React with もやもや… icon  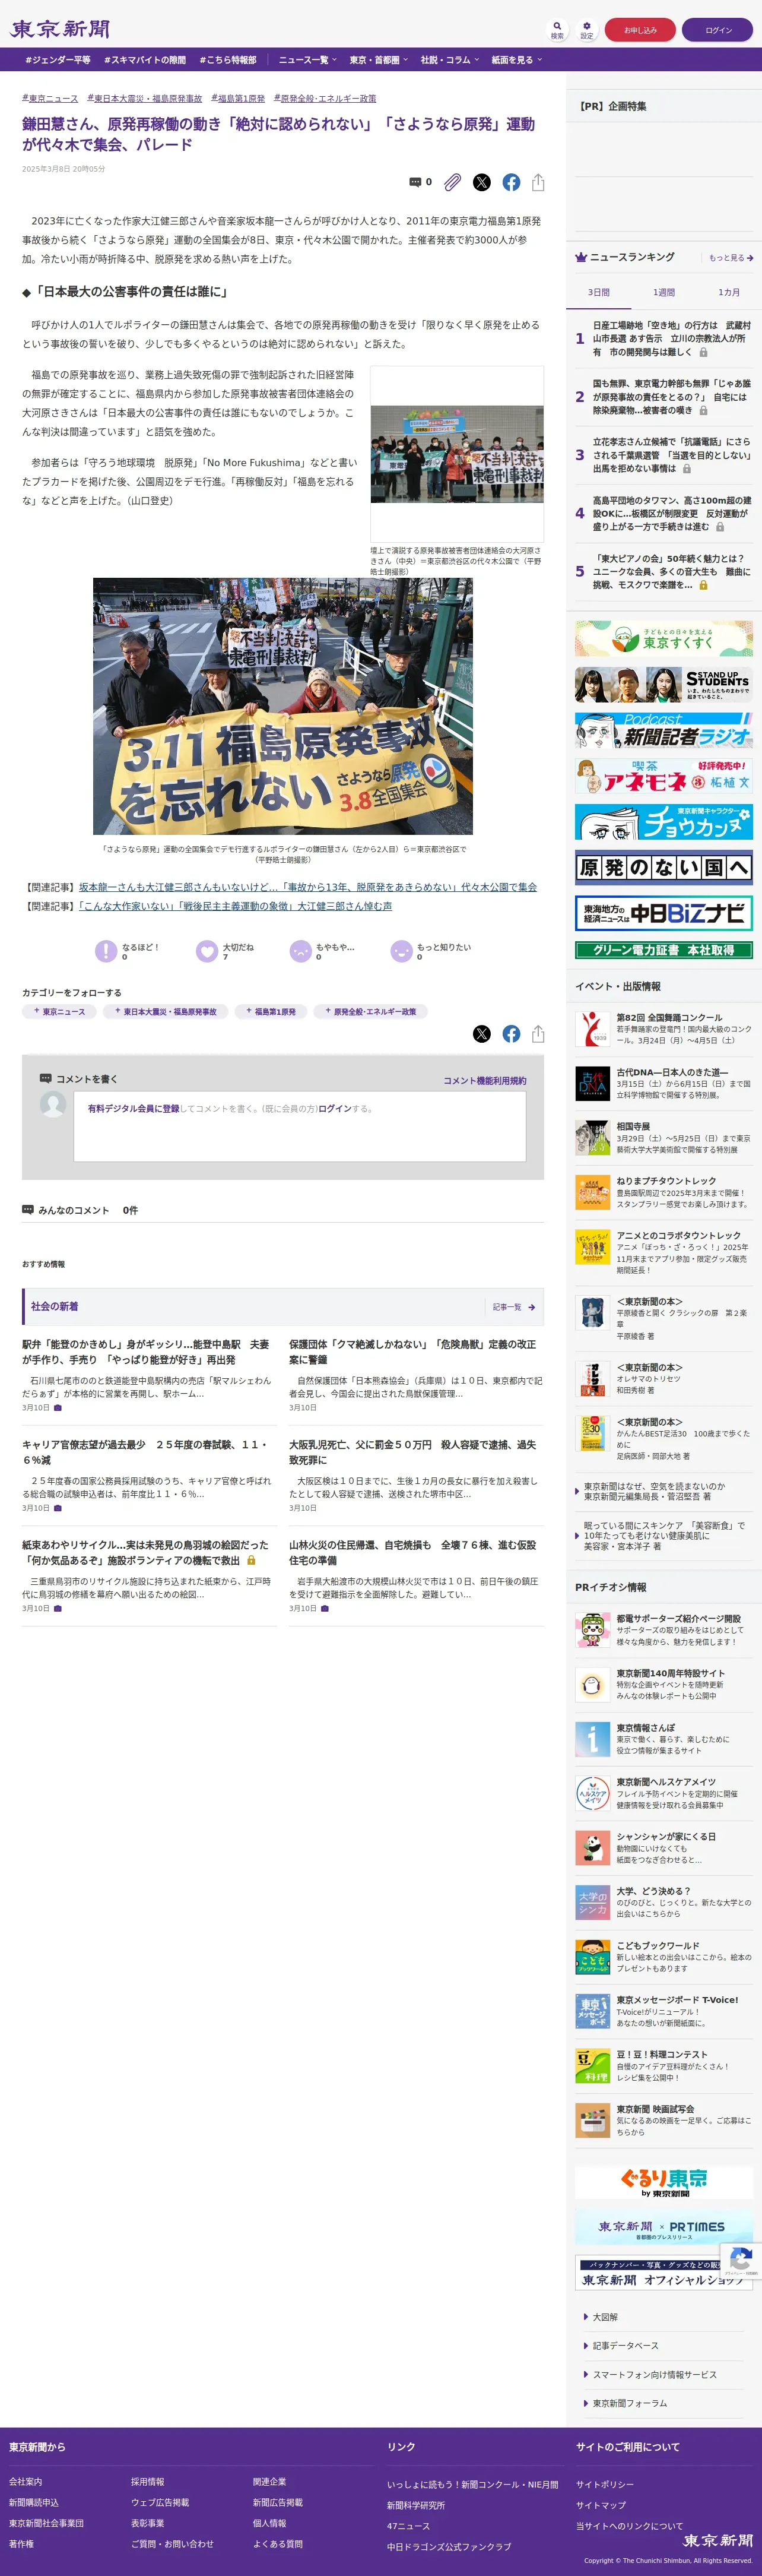point(301,951)
